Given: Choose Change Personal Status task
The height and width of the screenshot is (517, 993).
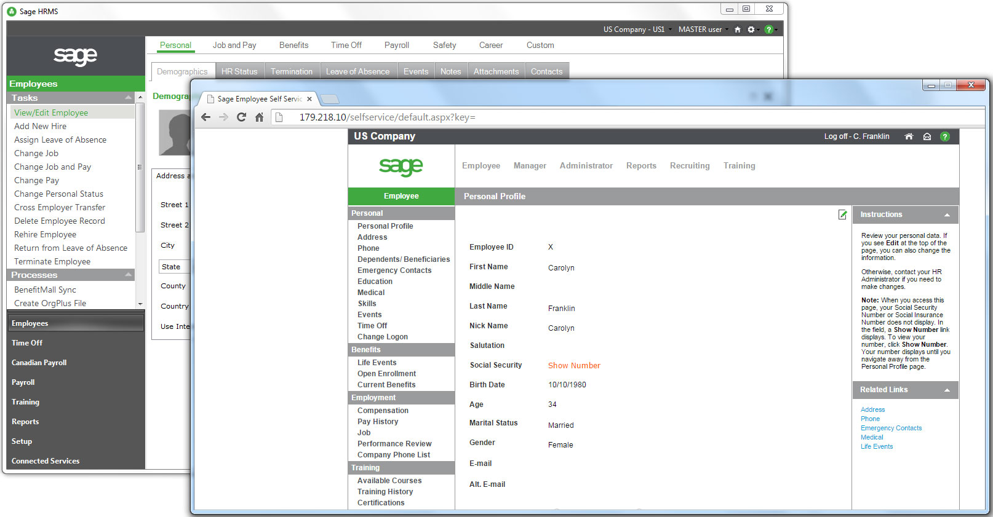Looking at the screenshot, I should point(59,194).
